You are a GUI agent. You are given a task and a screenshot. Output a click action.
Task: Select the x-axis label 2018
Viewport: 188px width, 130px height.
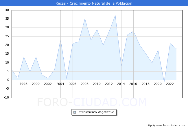point(146,84)
